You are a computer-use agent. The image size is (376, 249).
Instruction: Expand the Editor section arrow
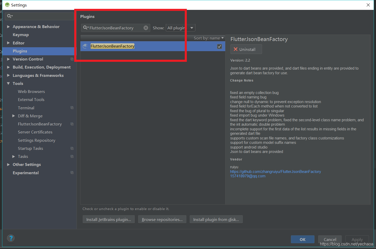point(8,43)
